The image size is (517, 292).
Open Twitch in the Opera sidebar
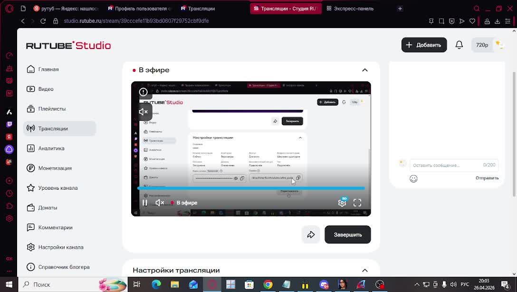[x=9, y=125]
